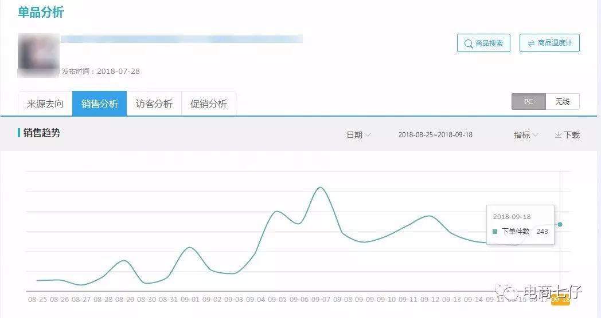Click the 09-18 data point on chart
Screen dimensions: 601x318
[560, 224]
